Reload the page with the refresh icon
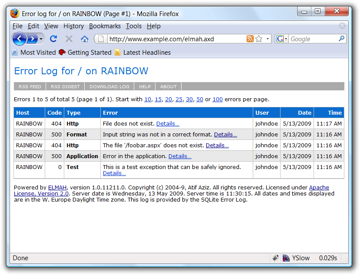Viewport: 360px width, 275px height. pos(53,39)
